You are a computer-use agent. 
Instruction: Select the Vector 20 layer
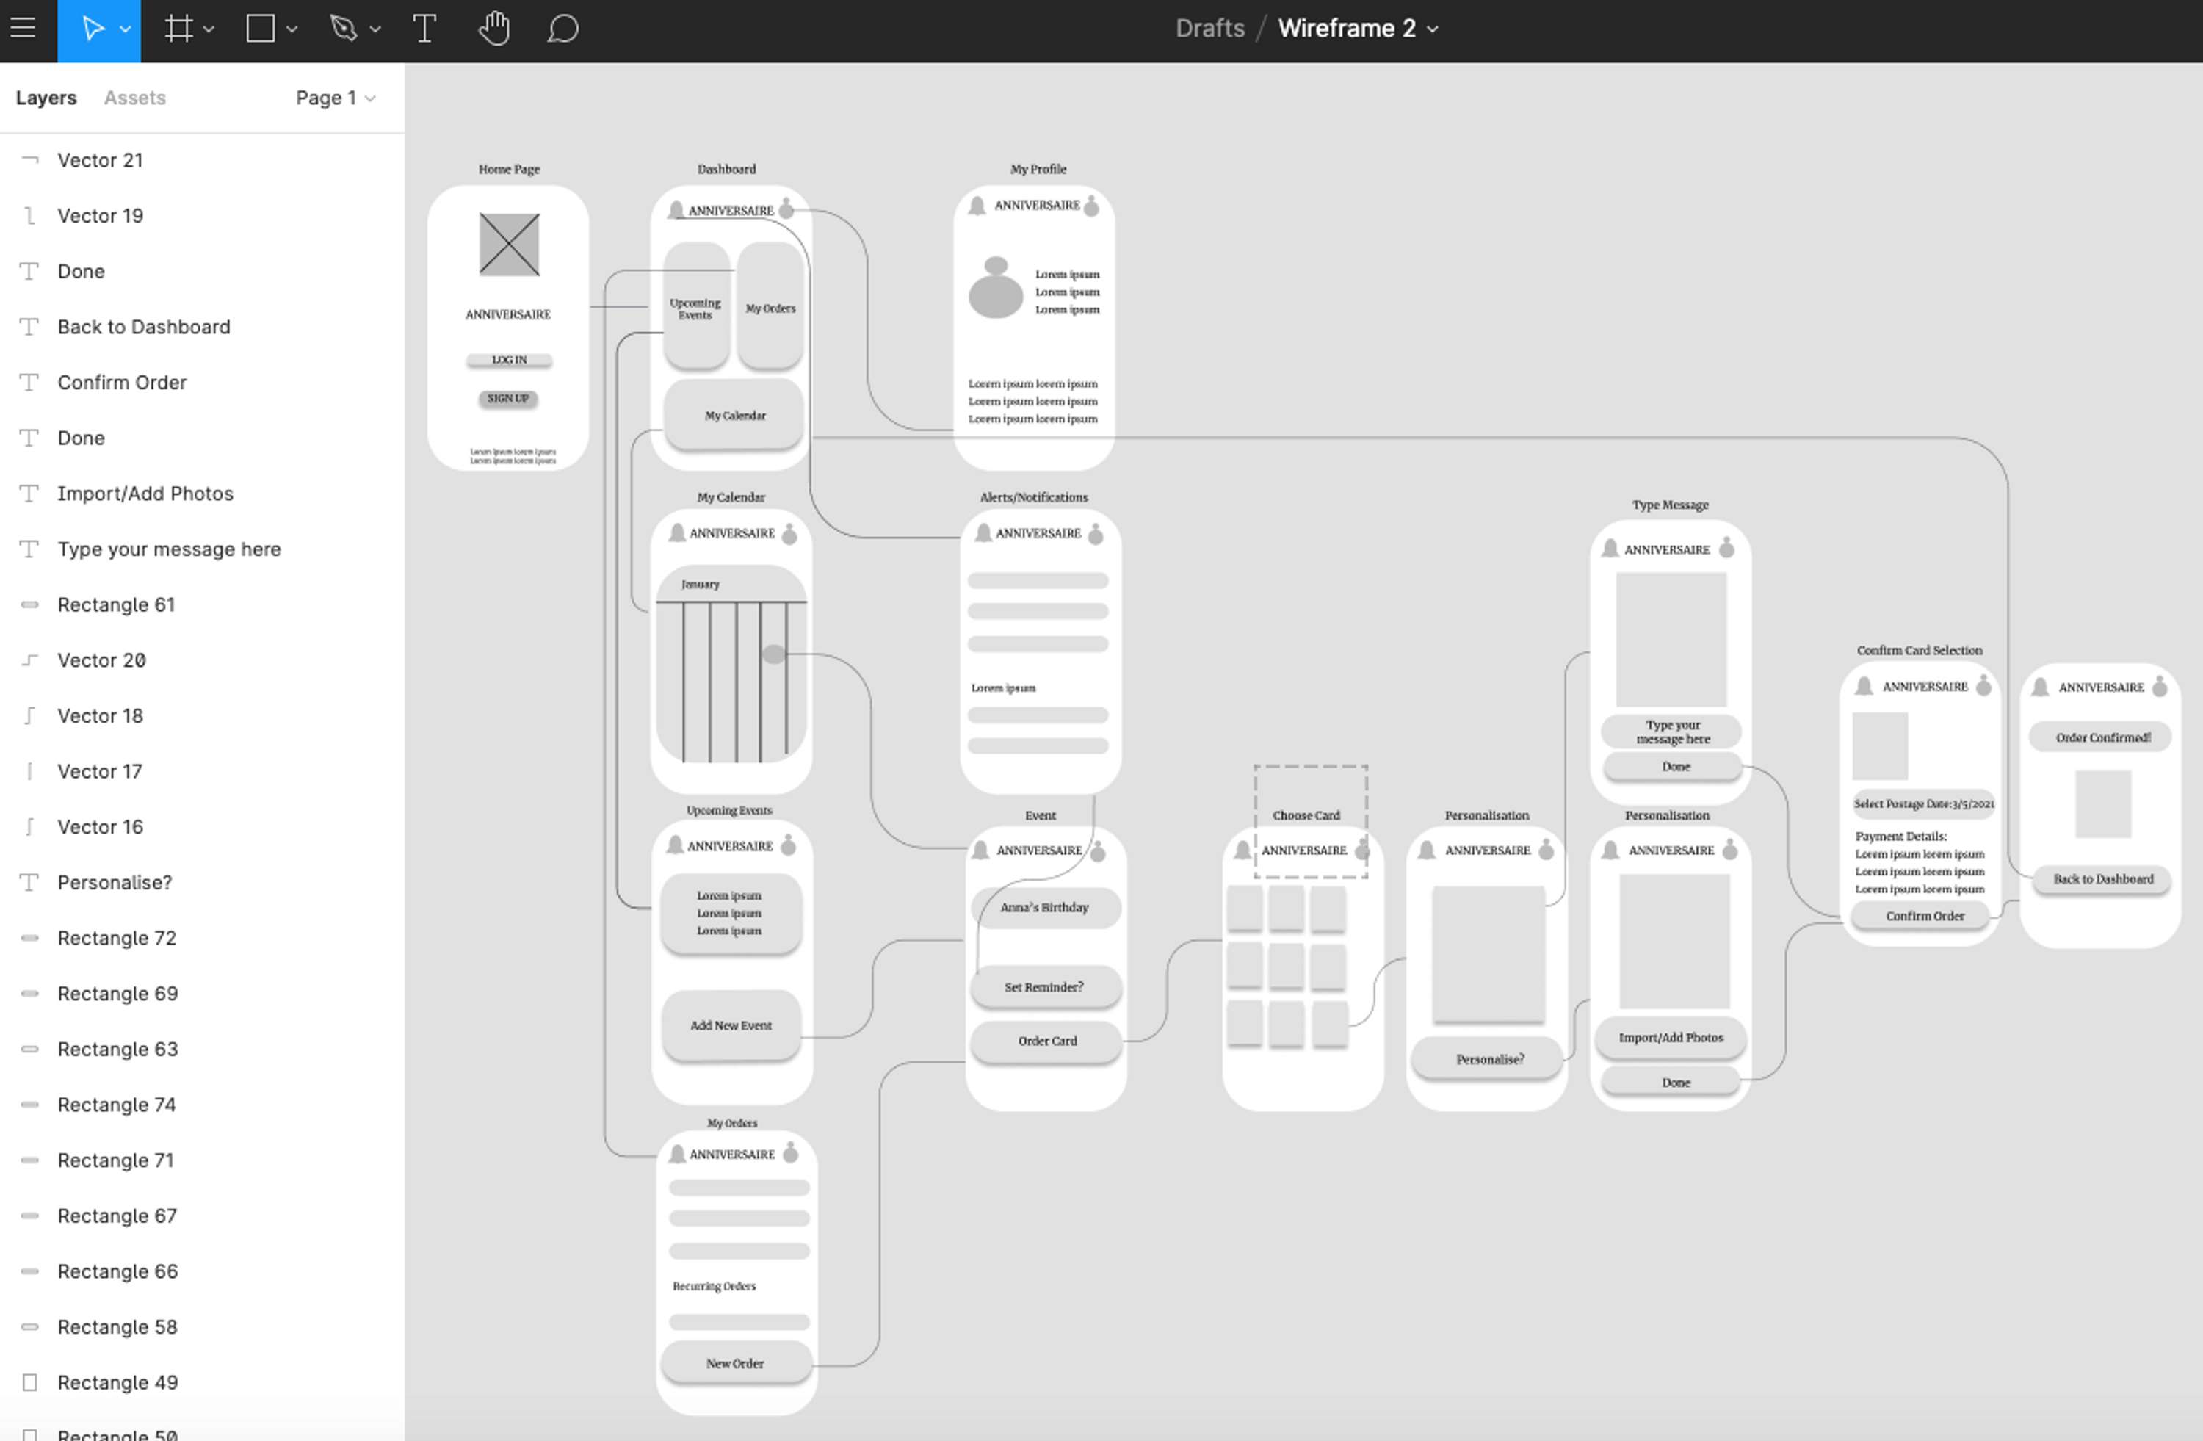(202, 660)
